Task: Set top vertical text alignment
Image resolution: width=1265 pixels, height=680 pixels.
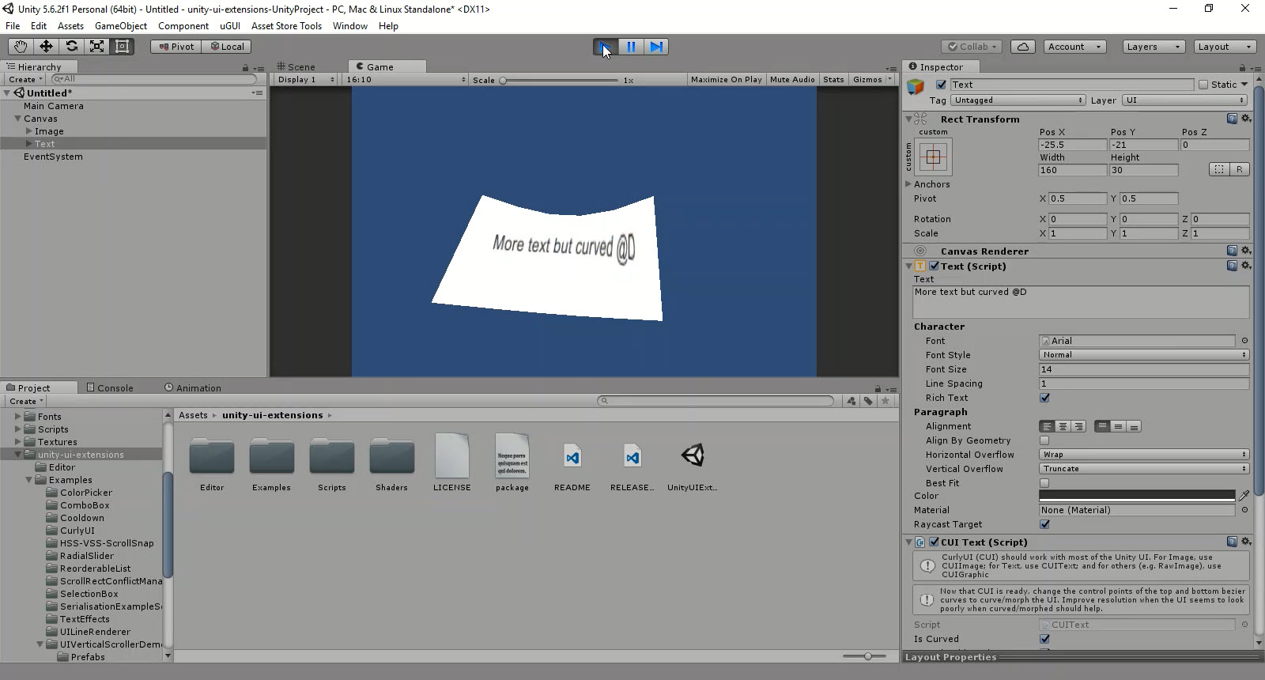Action: click(1102, 426)
